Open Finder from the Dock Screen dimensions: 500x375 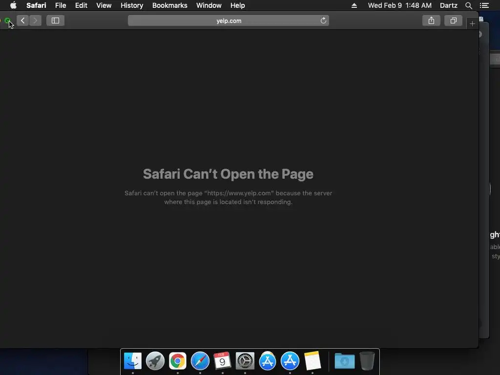coord(133,361)
